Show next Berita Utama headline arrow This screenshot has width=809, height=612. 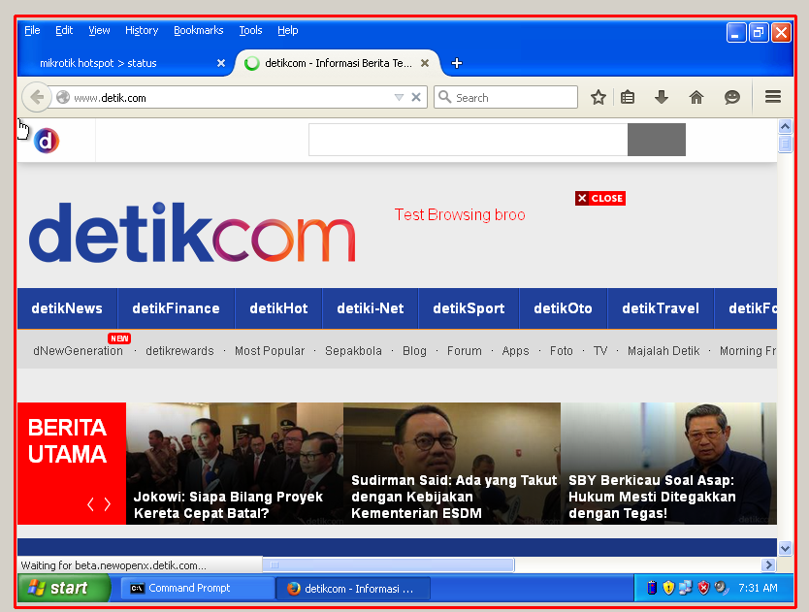pyautogui.click(x=108, y=504)
